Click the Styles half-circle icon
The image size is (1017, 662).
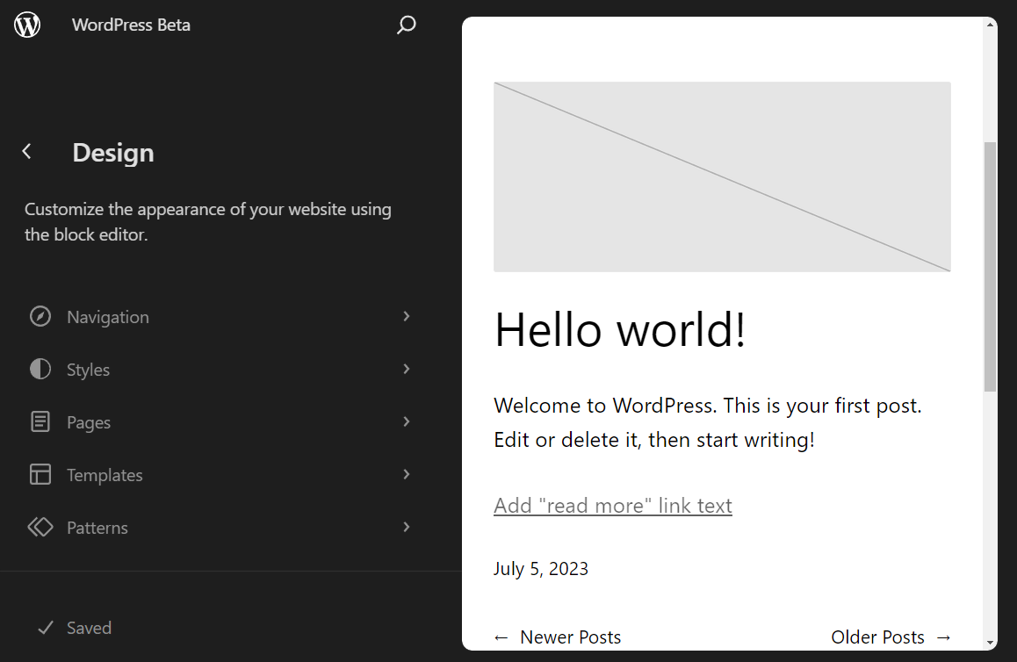[x=40, y=369]
